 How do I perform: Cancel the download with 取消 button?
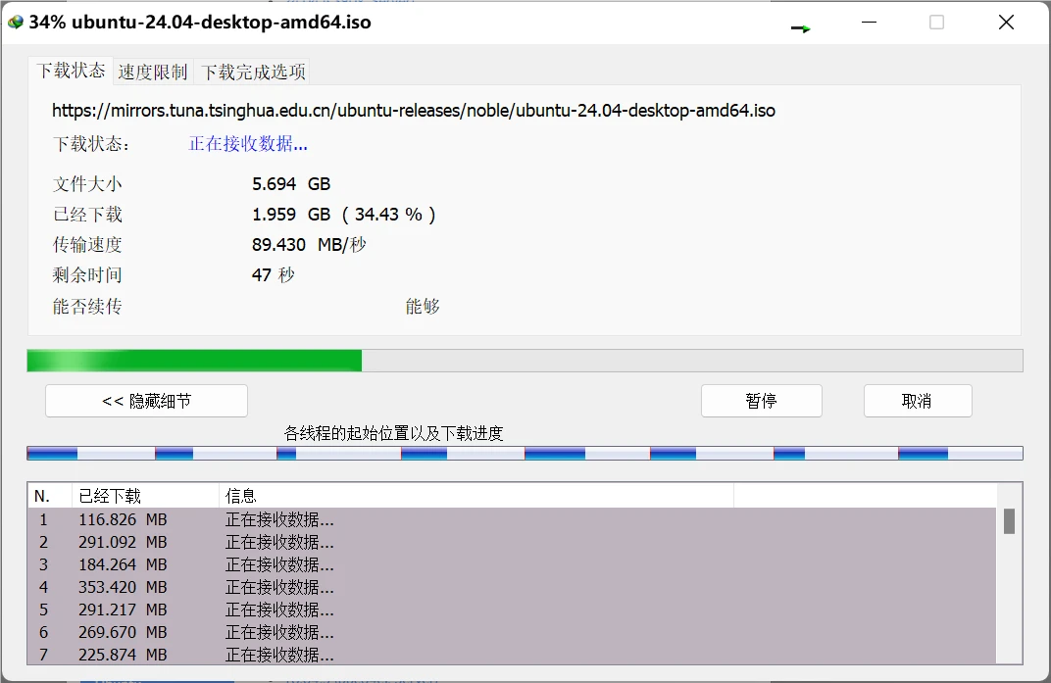[x=918, y=401]
